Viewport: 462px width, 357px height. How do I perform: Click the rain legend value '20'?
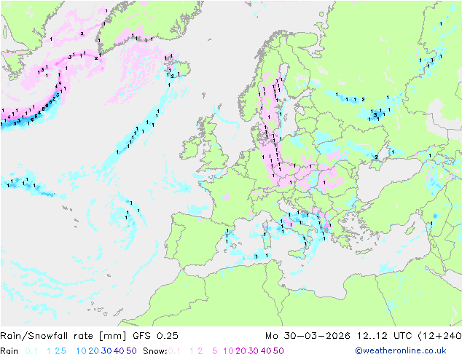click(x=94, y=351)
